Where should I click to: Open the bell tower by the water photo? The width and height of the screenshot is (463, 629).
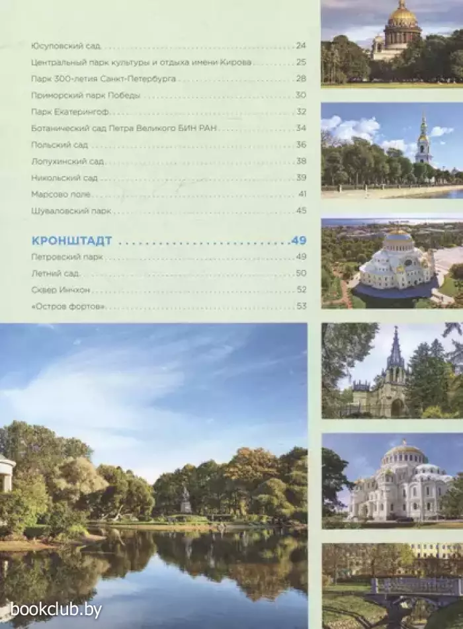tap(392, 150)
